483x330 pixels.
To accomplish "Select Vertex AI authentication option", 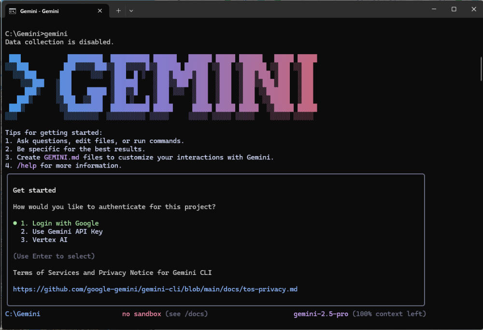I will point(44,240).
